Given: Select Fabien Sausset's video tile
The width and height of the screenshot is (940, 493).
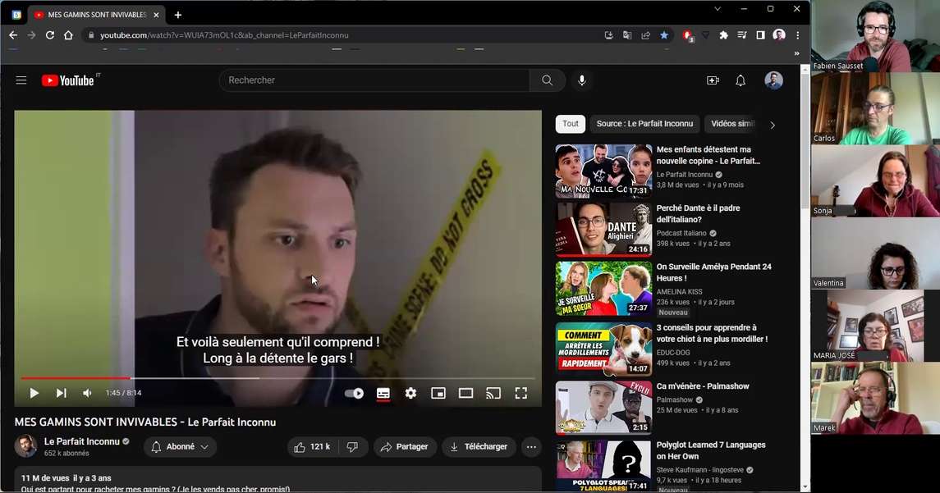Looking at the screenshot, I should tap(875, 36).
